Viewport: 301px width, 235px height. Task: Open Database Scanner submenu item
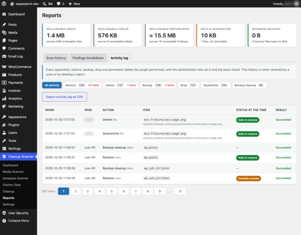point(16,178)
